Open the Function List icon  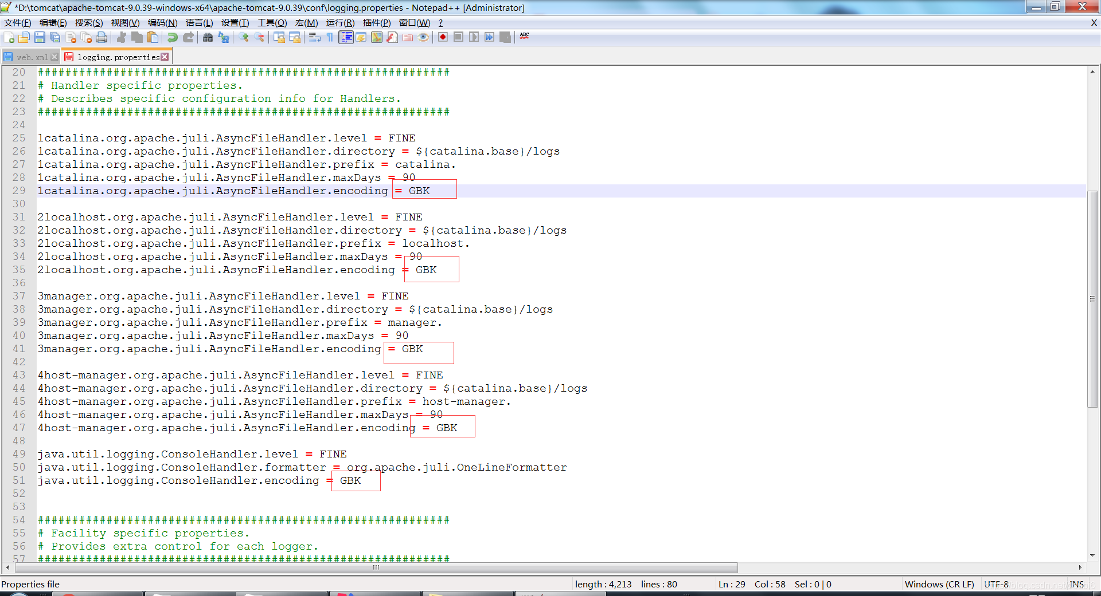(x=392, y=38)
